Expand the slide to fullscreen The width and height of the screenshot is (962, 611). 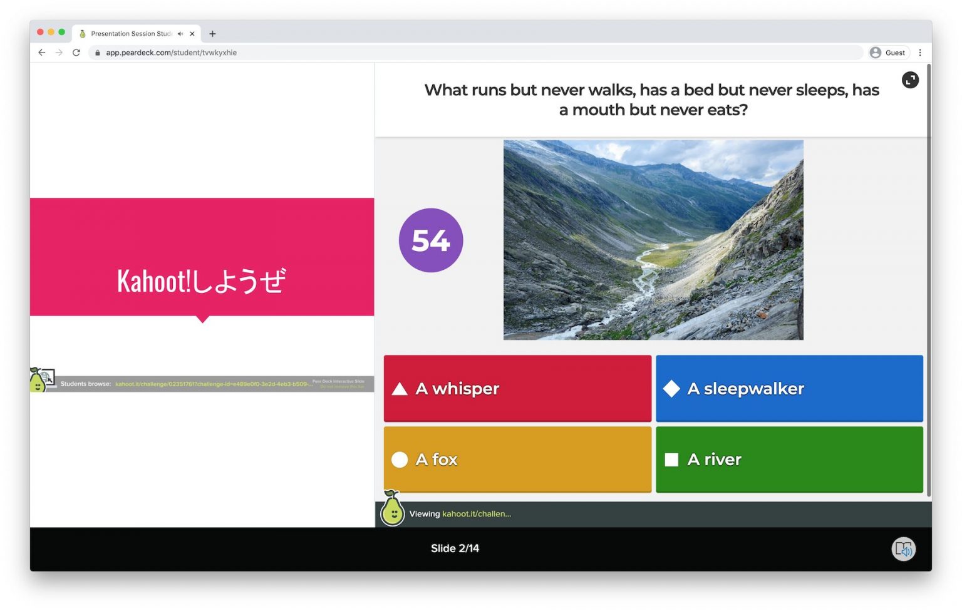[910, 80]
